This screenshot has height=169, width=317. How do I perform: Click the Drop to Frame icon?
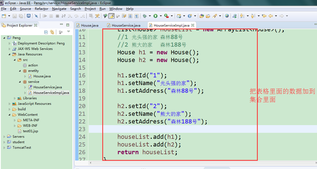[91, 16]
